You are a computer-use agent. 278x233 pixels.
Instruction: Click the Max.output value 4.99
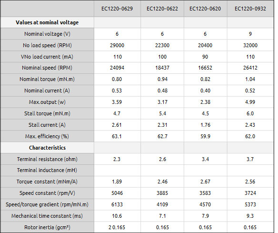250,102
